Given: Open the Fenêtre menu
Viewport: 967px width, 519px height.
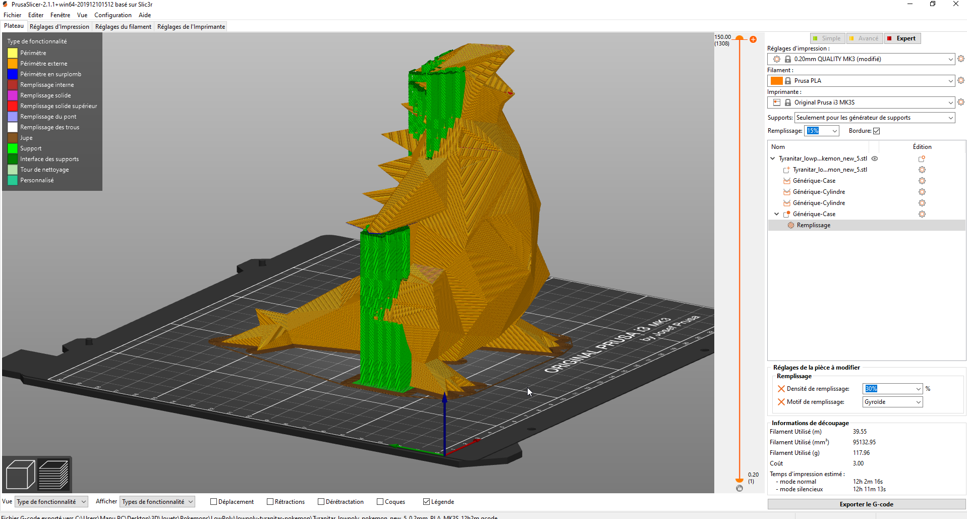Looking at the screenshot, I should (61, 15).
